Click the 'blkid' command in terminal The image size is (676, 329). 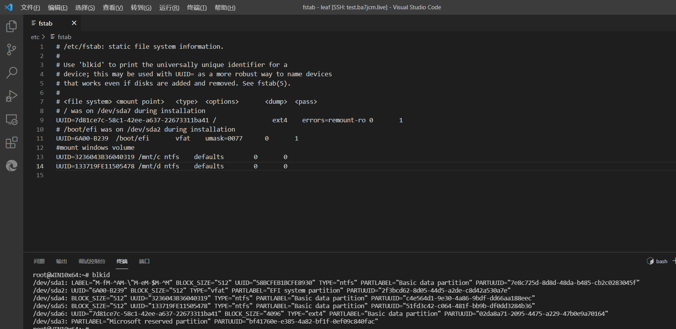pos(101,275)
